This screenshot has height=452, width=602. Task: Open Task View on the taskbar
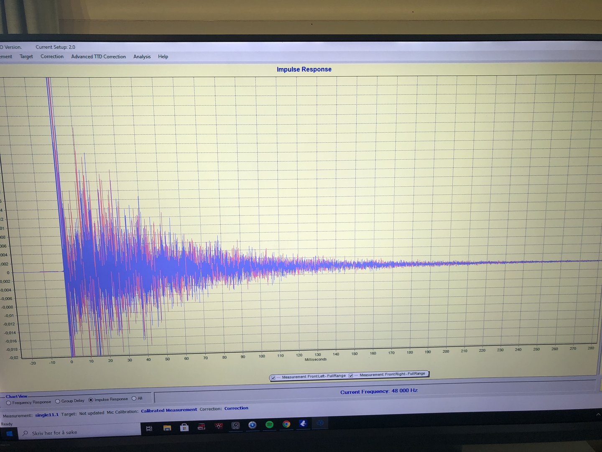(149, 428)
